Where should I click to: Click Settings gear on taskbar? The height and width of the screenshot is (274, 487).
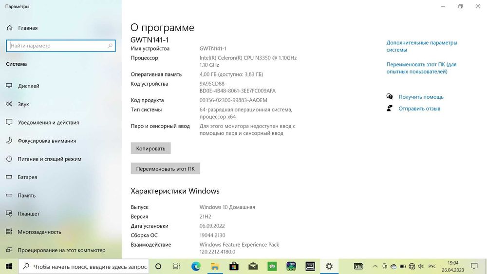coord(329,266)
